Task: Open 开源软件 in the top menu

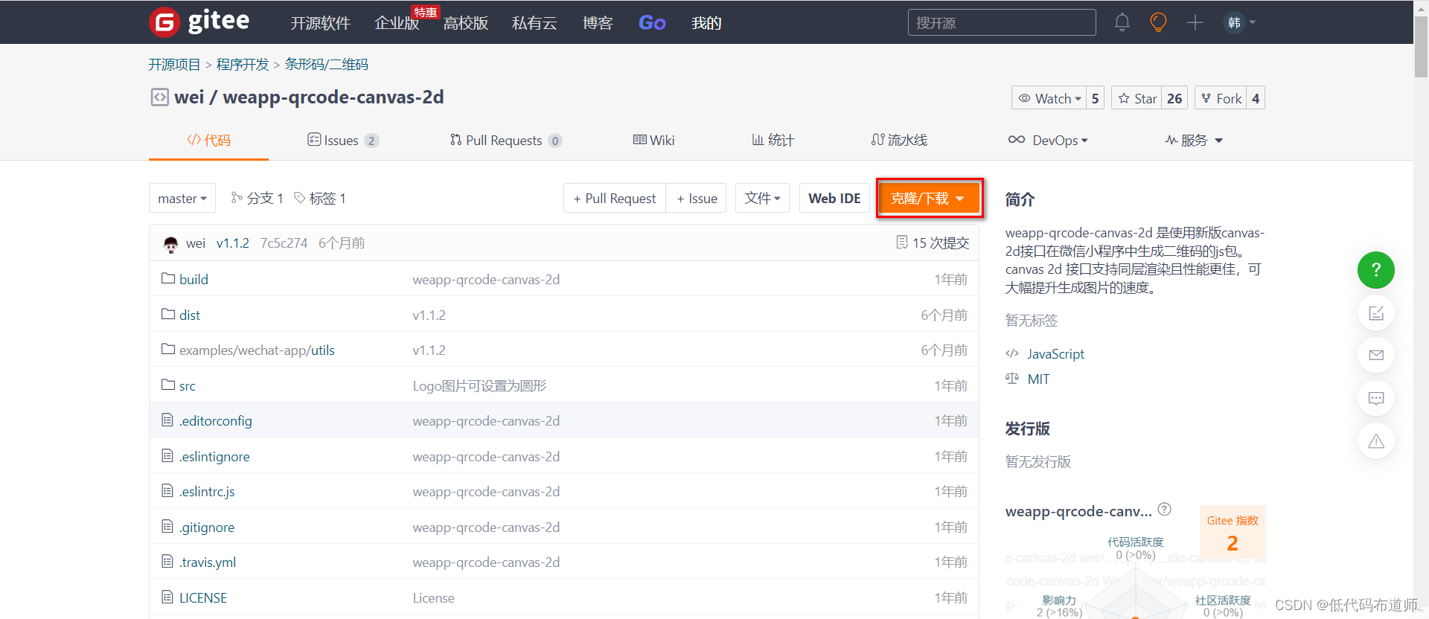Action: [x=320, y=23]
